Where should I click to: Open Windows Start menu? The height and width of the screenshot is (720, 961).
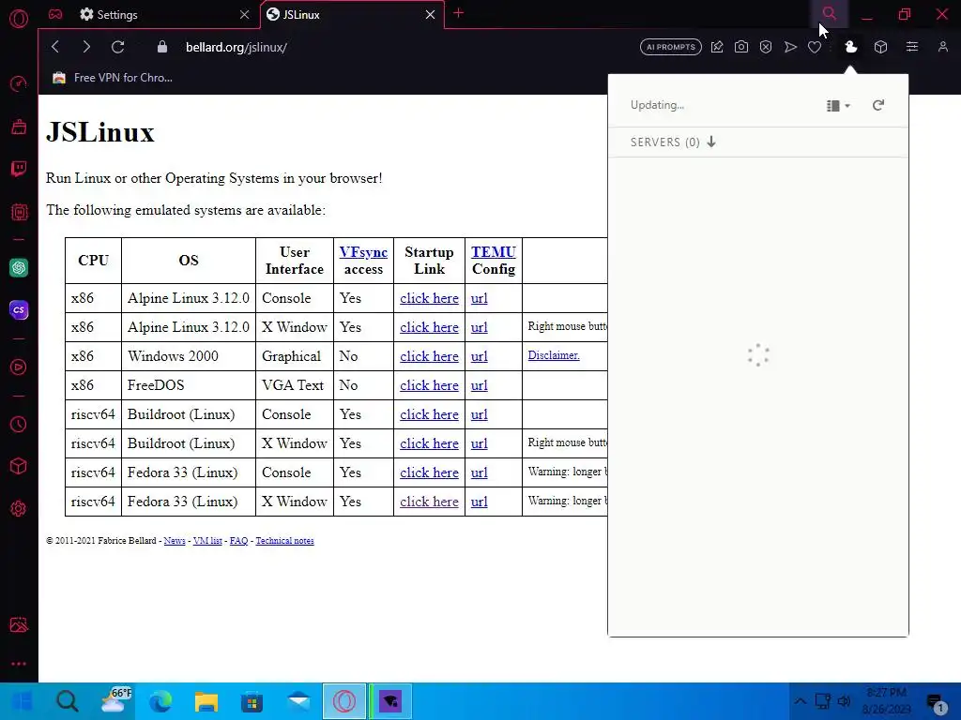(23, 701)
